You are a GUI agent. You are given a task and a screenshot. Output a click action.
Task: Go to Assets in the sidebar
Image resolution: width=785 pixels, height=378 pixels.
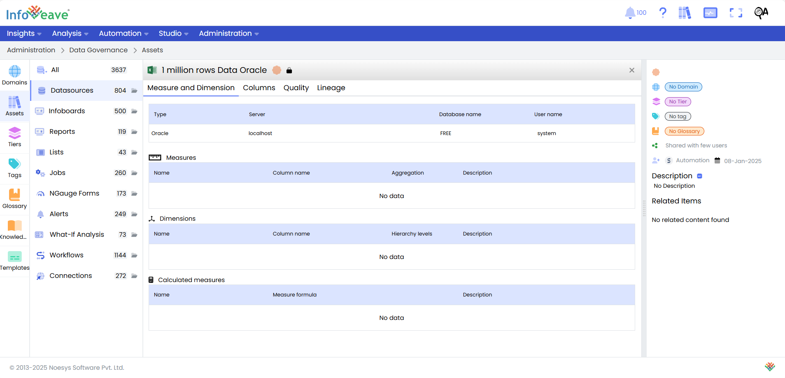coord(15,106)
